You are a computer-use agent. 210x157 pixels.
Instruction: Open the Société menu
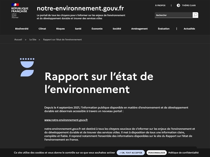click(x=117, y=29)
